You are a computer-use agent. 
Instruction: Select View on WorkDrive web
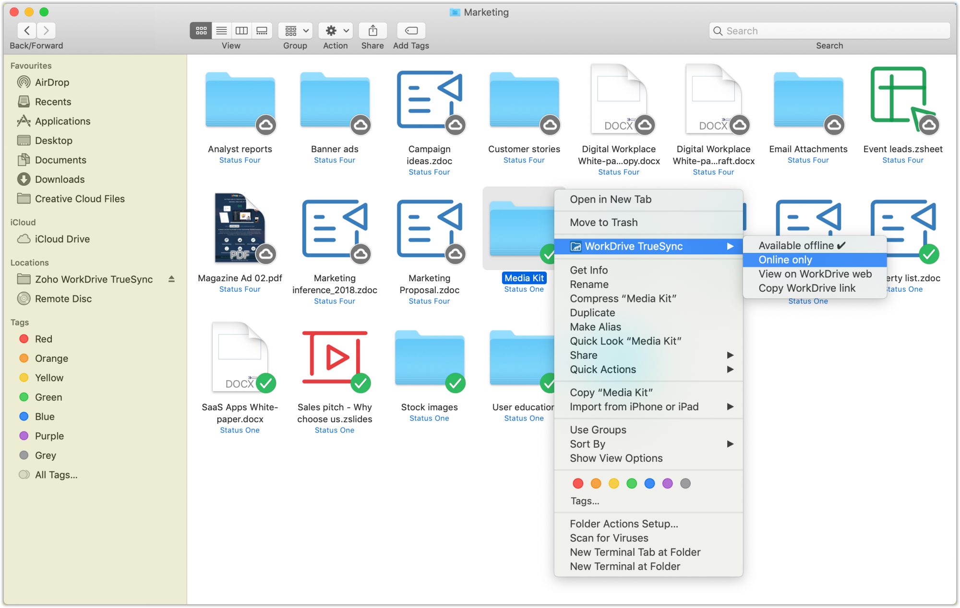(x=815, y=274)
